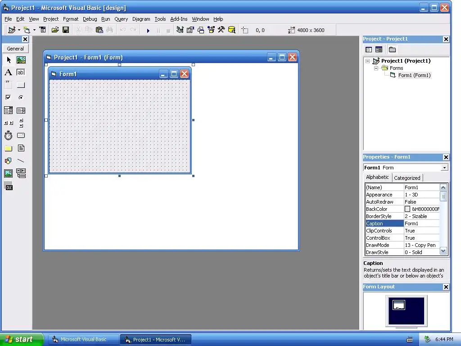Select the Pointer tool in the toolbox
Image resolution: width=461 pixels, height=346 pixels.
9,60
